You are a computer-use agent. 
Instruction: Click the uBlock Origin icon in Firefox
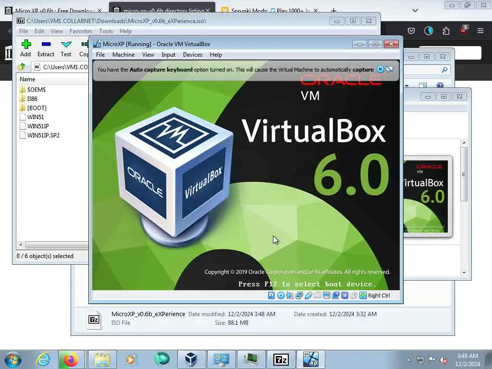click(464, 30)
